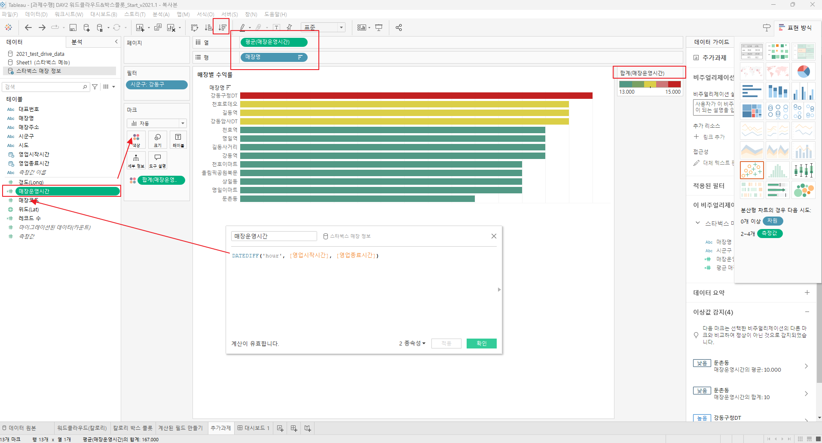The width and height of the screenshot is (822, 443).
Task: Choose the packed bubbles chart in Show Me
Action: 804,190
